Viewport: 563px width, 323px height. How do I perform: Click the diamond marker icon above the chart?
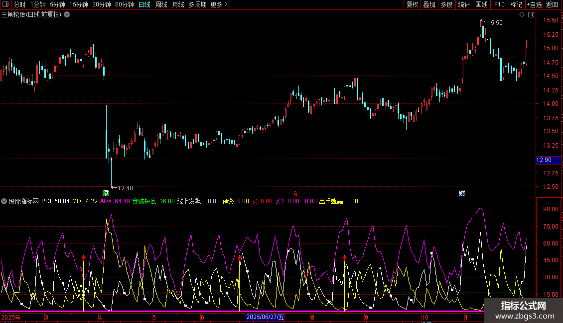tap(522, 15)
